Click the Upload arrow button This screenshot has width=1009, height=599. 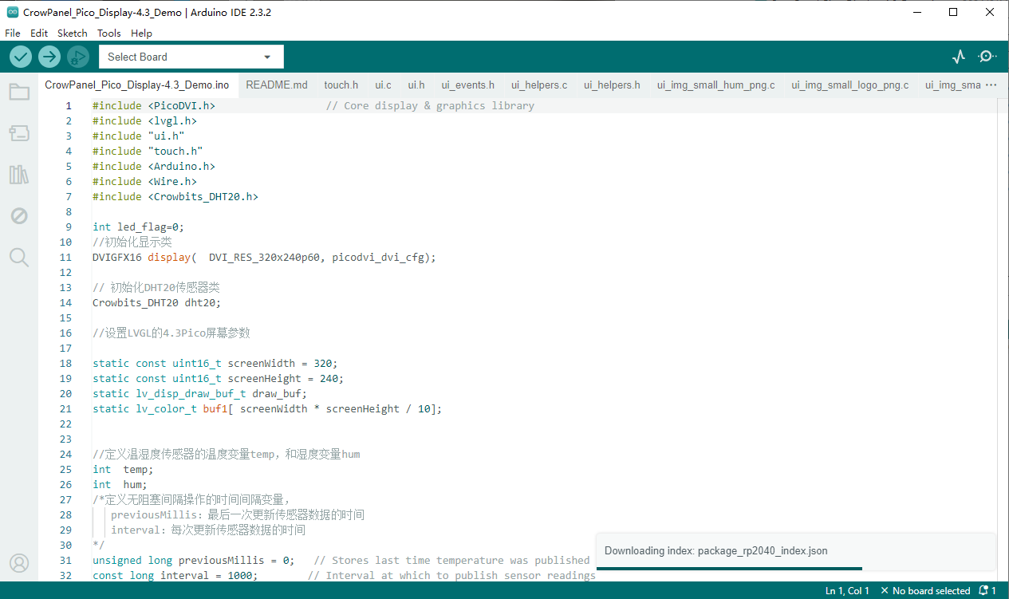point(49,57)
